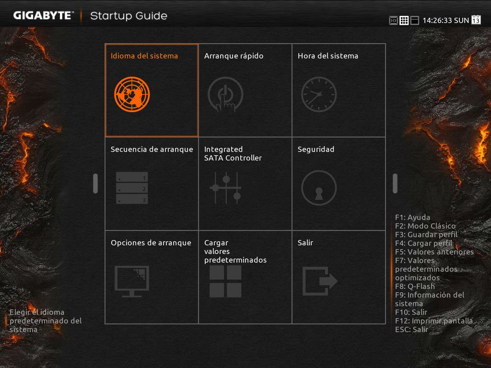Open Seguridad tile label
Image resolution: width=491 pixels, height=368 pixels.
[x=316, y=149]
